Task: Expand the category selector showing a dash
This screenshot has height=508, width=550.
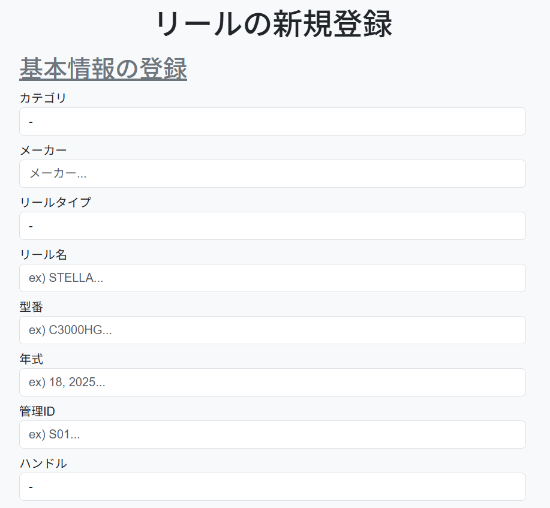Action: click(272, 121)
